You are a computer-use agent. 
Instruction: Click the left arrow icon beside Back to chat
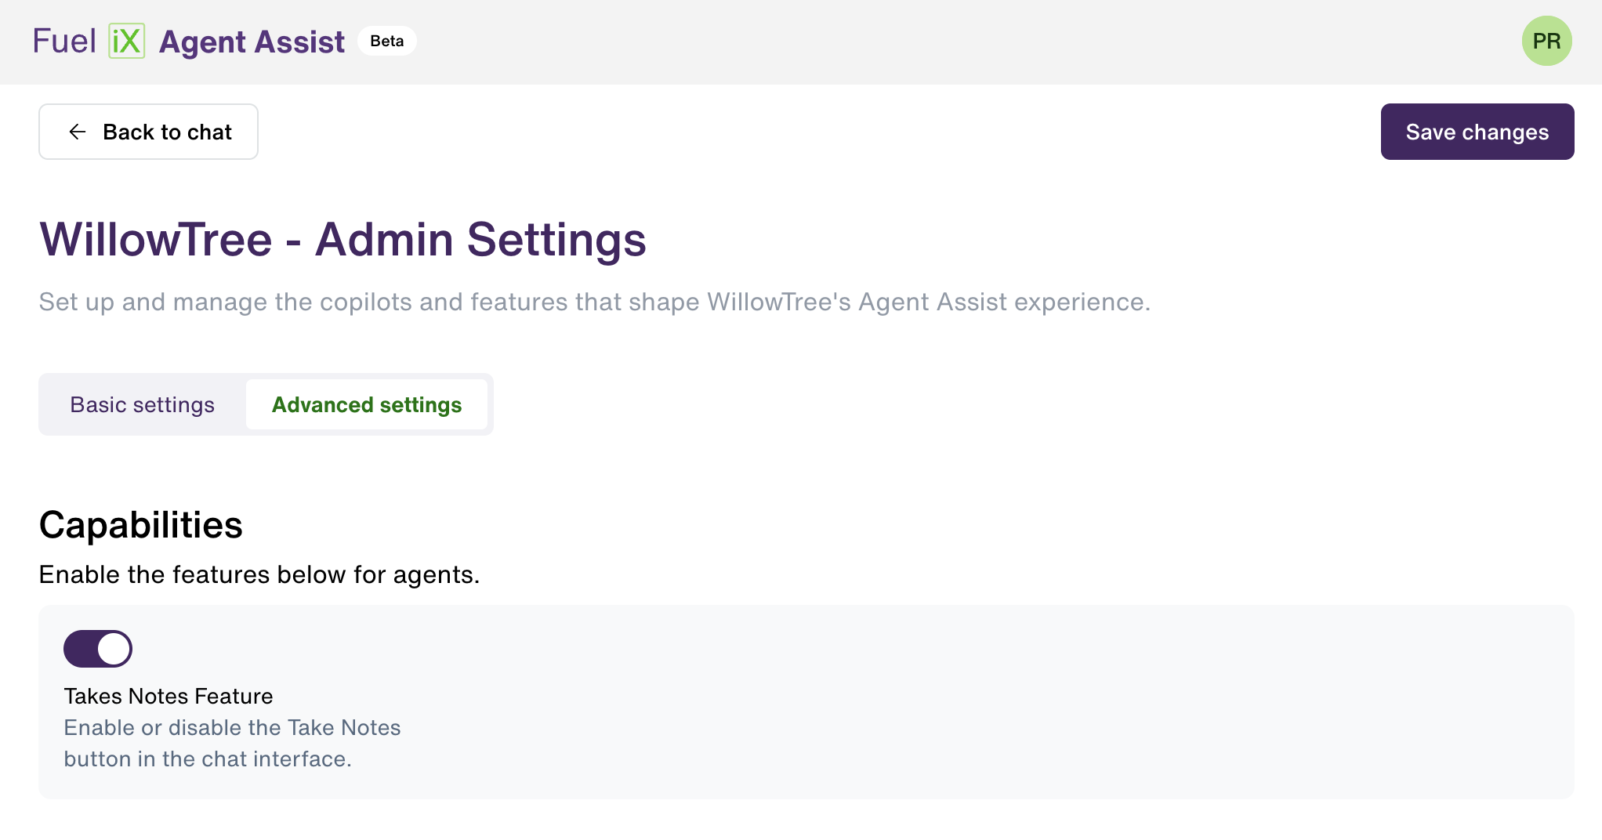[77, 132]
